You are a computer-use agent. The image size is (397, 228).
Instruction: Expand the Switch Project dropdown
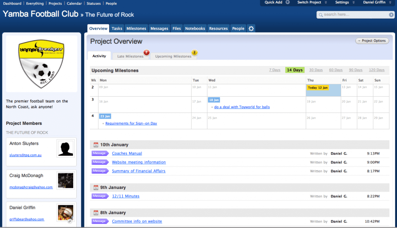point(312,2)
